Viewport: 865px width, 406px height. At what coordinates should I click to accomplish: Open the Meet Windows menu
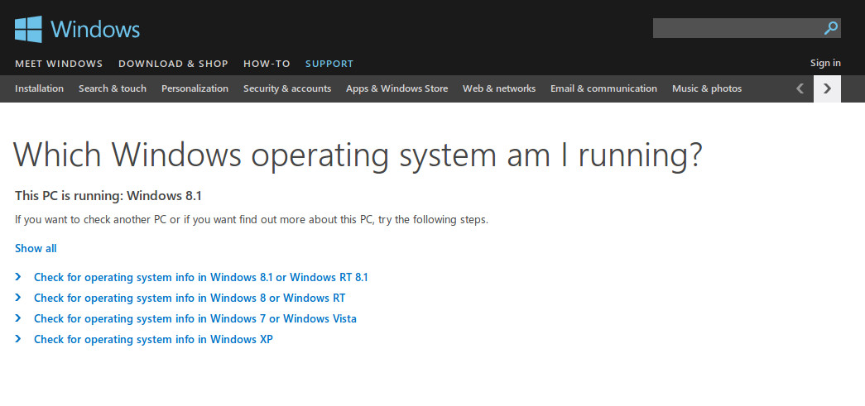[59, 64]
